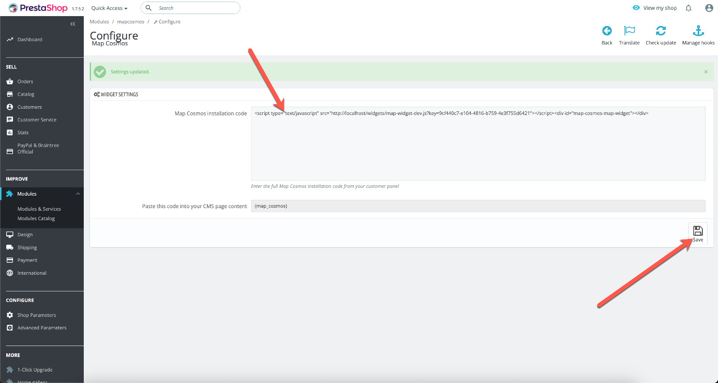Screen dimensions: 718x383
Task: Click the Shipping truck icon
Action: (9, 247)
